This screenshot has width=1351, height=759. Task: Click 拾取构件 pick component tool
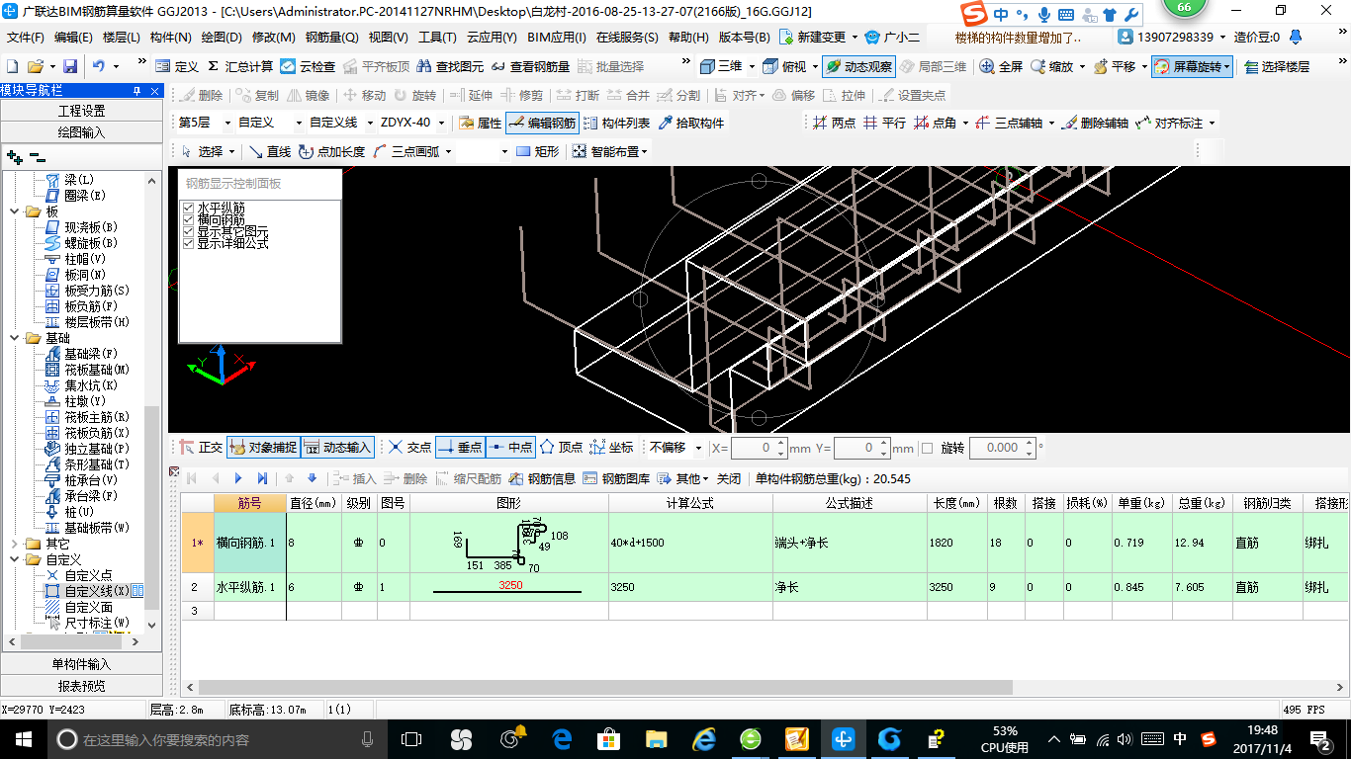coord(690,123)
